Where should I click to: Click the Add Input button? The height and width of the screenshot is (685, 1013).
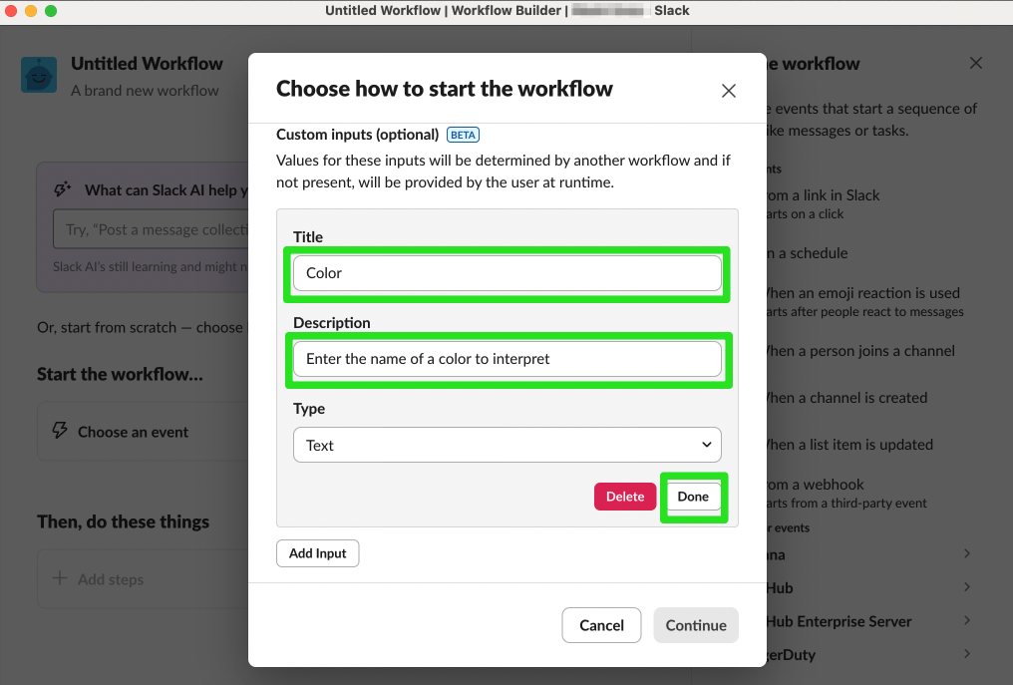pyautogui.click(x=317, y=552)
